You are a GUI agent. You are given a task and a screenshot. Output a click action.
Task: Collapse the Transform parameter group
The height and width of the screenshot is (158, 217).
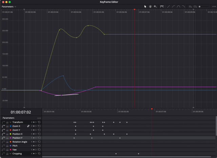(x=11, y=122)
